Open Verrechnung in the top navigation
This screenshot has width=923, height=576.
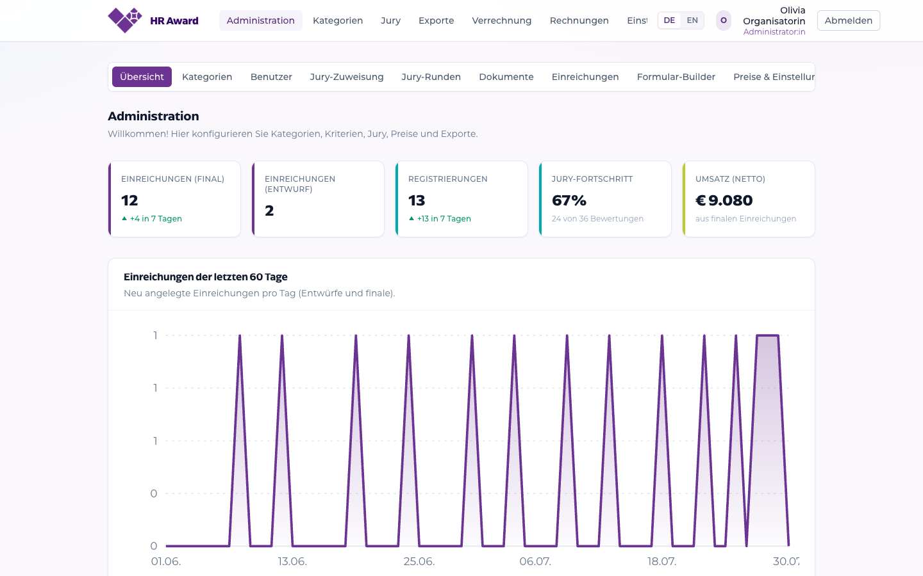(502, 20)
